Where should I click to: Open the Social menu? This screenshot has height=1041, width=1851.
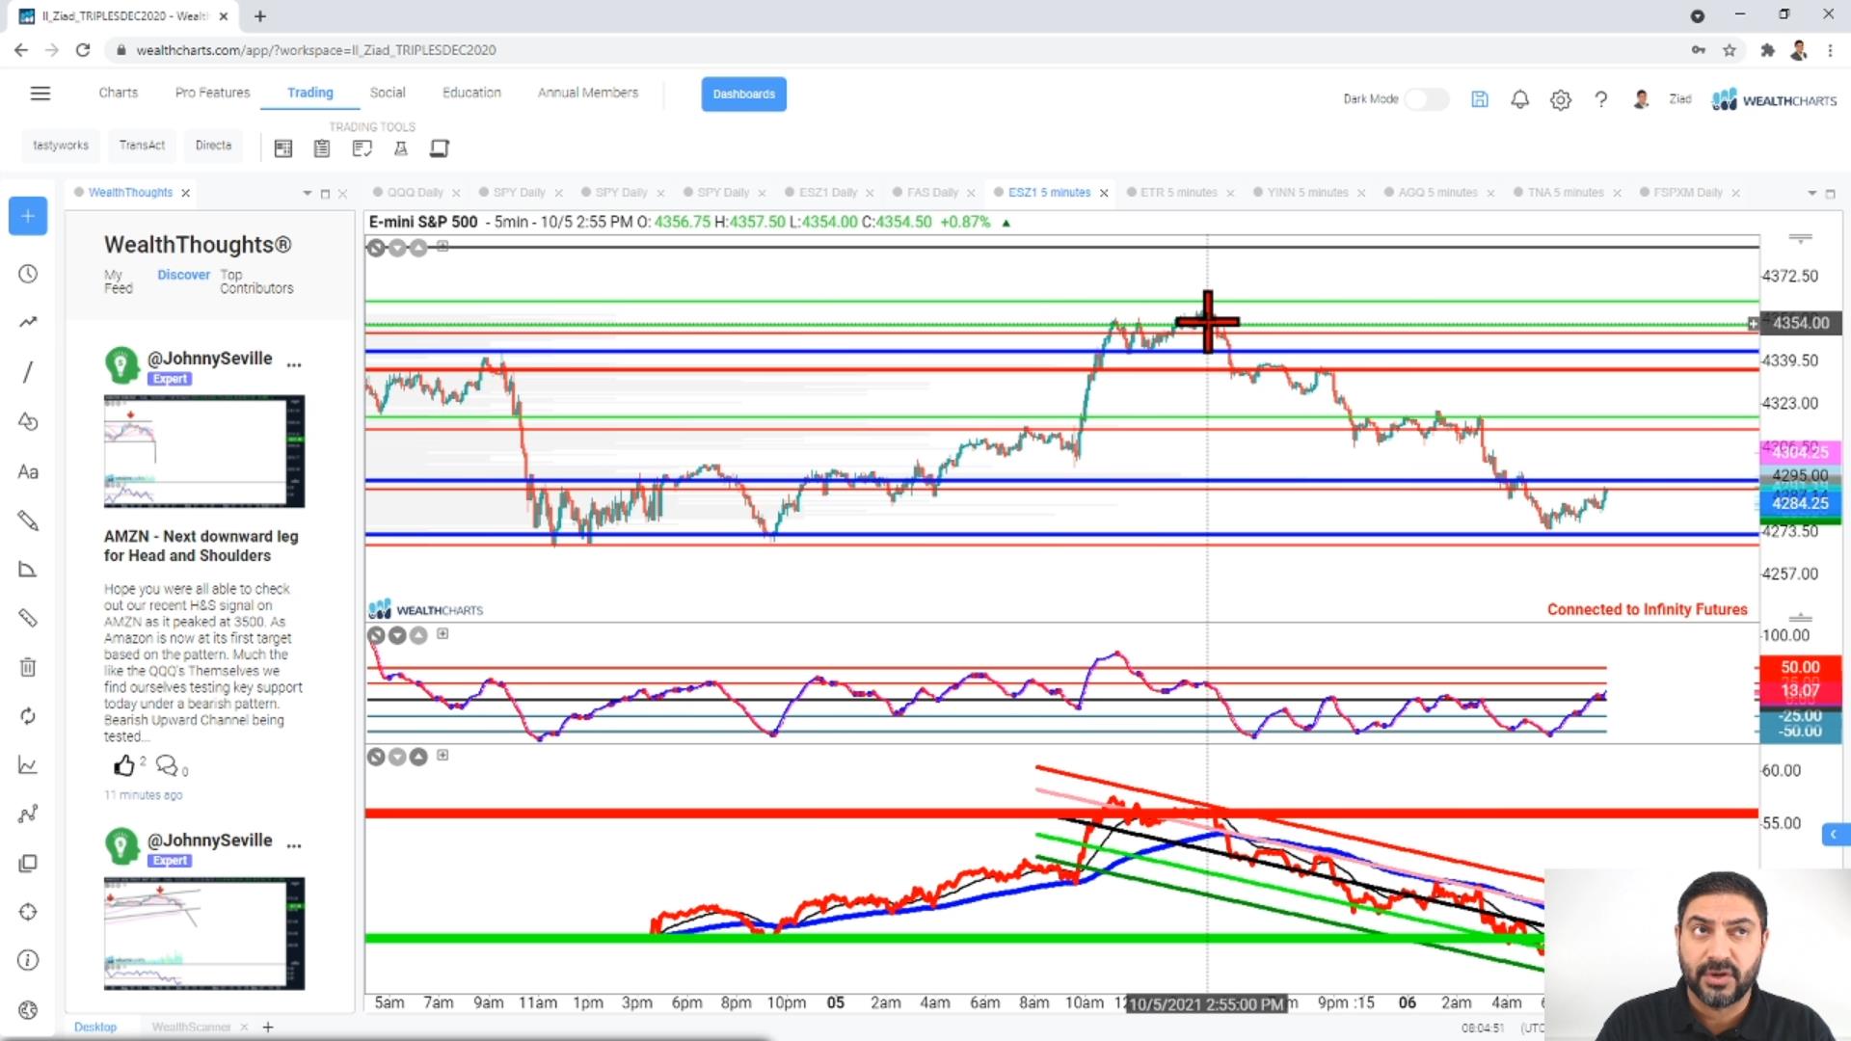pos(388,93)
